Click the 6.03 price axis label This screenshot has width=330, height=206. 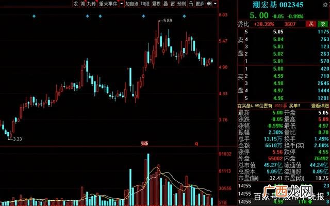point(223,15)
